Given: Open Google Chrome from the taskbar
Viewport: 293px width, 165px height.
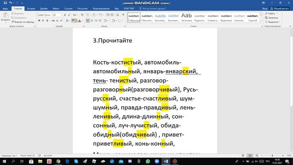Looking at the screenshot, I should click(x=58, y=161).
